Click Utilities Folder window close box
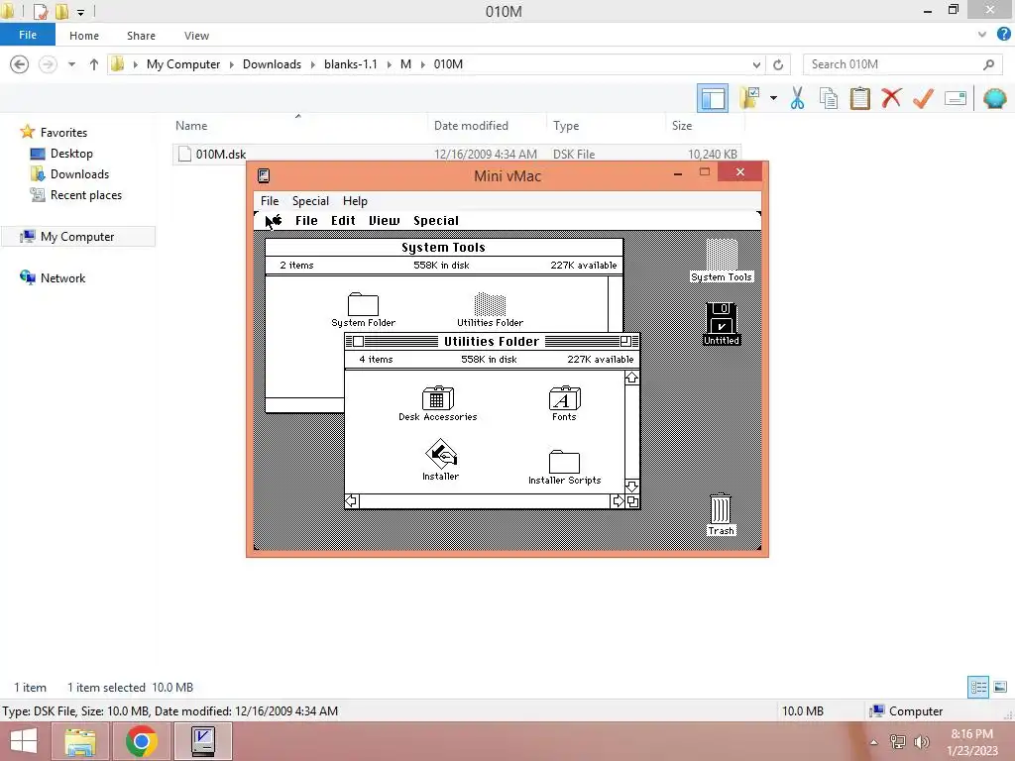Viewport: 1015px width, 761px height. (x=359, y=341)
